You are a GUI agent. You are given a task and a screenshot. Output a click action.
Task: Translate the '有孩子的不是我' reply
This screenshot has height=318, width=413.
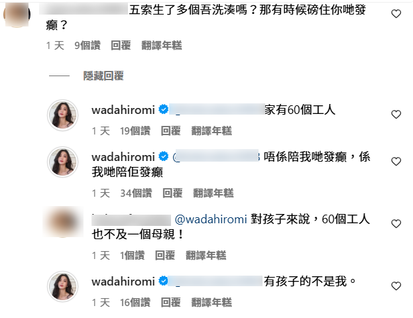(211, 303)
